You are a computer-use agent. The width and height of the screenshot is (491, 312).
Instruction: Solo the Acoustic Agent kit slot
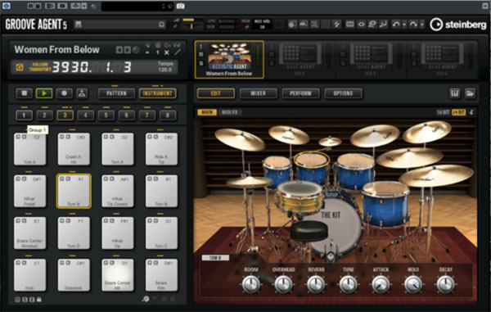point(201,63)
